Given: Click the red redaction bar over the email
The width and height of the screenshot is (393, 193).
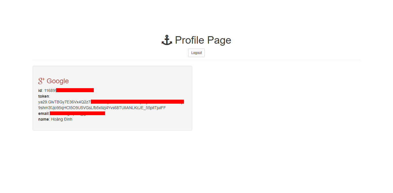Looking at the screenshot, I should 77,113.
